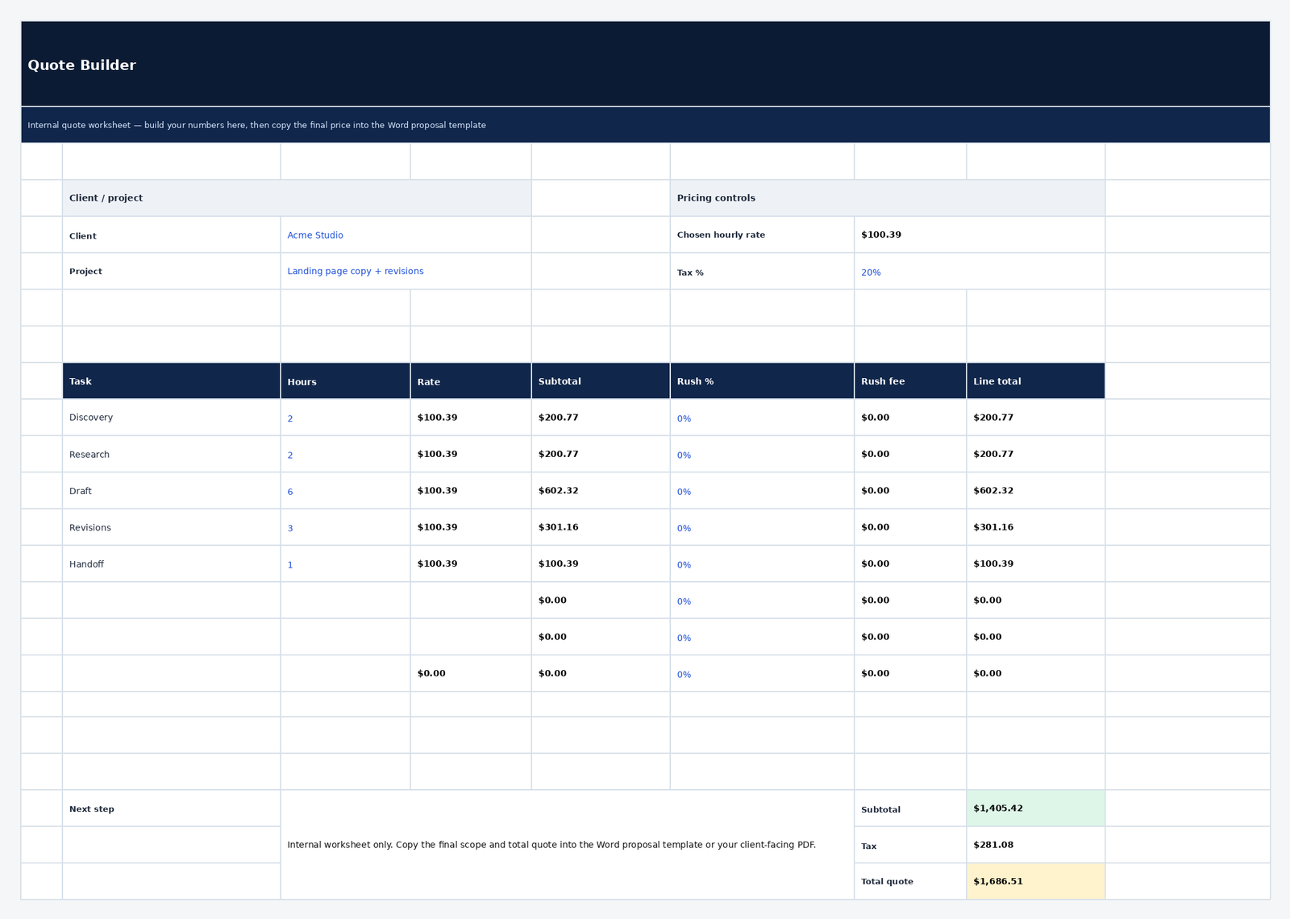
Task: Edit the Hours cell for Discovery
Action: coord(290,418)
